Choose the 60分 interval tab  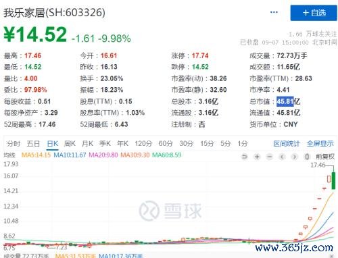tap(166, 143)
